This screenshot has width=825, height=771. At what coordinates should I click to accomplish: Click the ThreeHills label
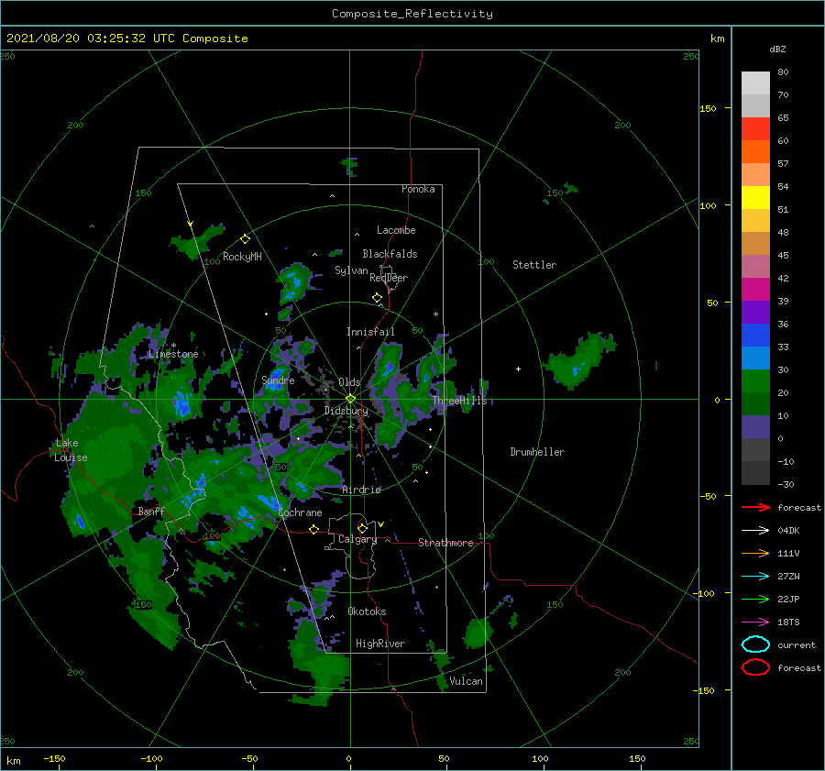[x=460, y=401]
